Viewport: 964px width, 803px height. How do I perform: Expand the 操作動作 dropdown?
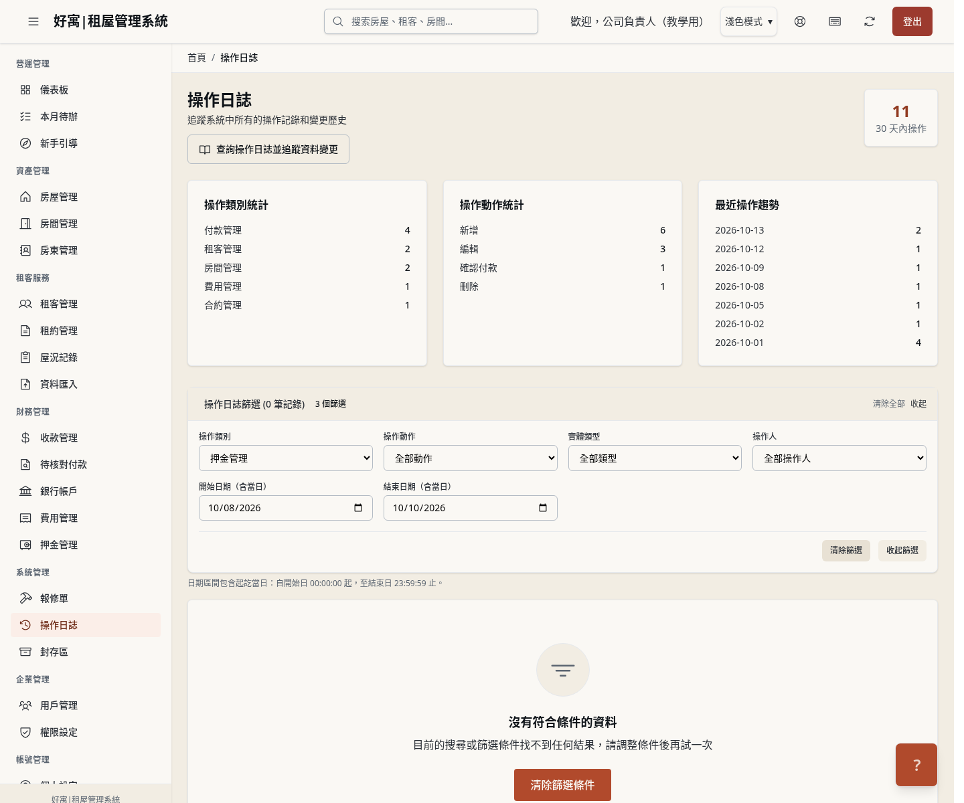[x=471, y=458]
